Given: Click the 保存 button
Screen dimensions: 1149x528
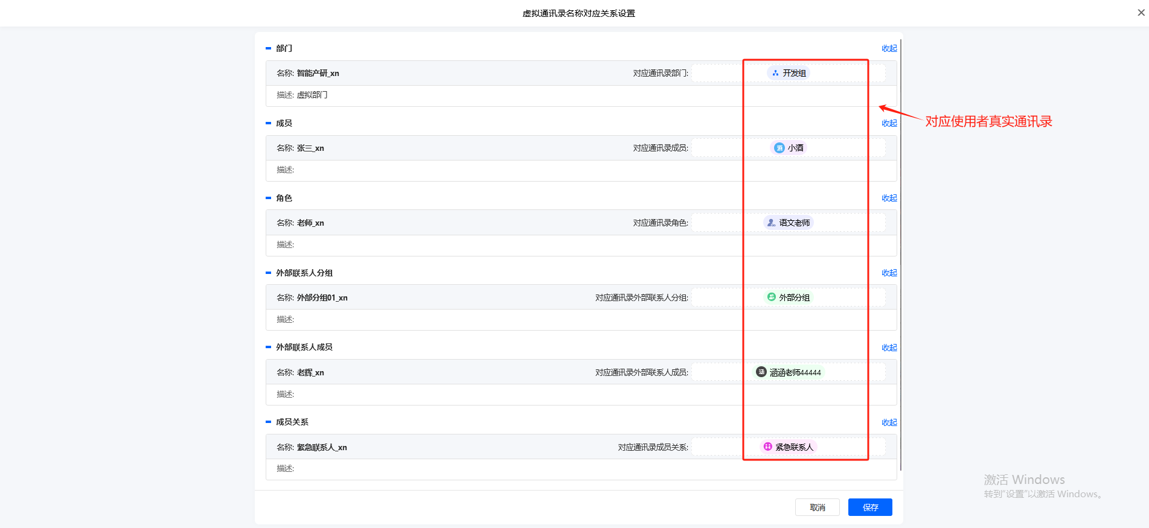Looking at the screenshot, I should click(x=869, y=507).
